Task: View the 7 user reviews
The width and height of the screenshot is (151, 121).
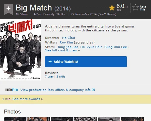Action: 49,77
